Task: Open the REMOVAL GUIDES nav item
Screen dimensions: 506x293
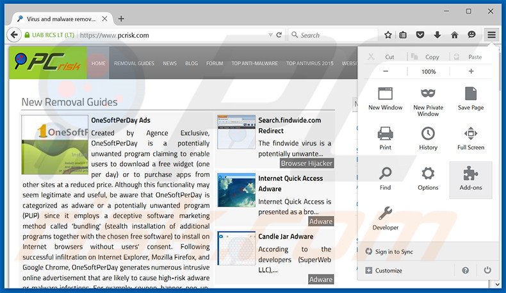Action: pos(134,63)
